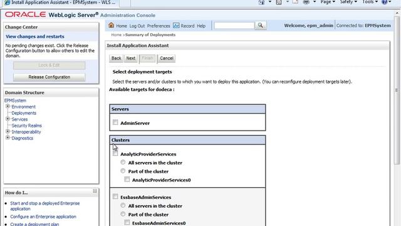Viewport: 401px width, 226px height.
Task: Click the IE RSS feeds icon
Action: tap(279, 2)
